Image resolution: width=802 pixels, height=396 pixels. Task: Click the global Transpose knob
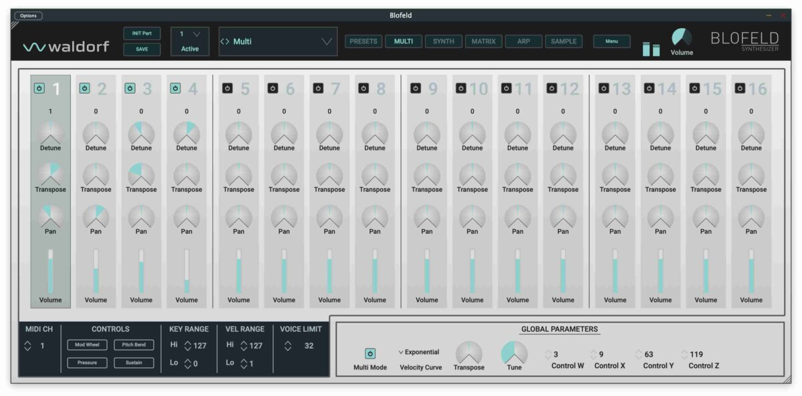pos(469,352)
